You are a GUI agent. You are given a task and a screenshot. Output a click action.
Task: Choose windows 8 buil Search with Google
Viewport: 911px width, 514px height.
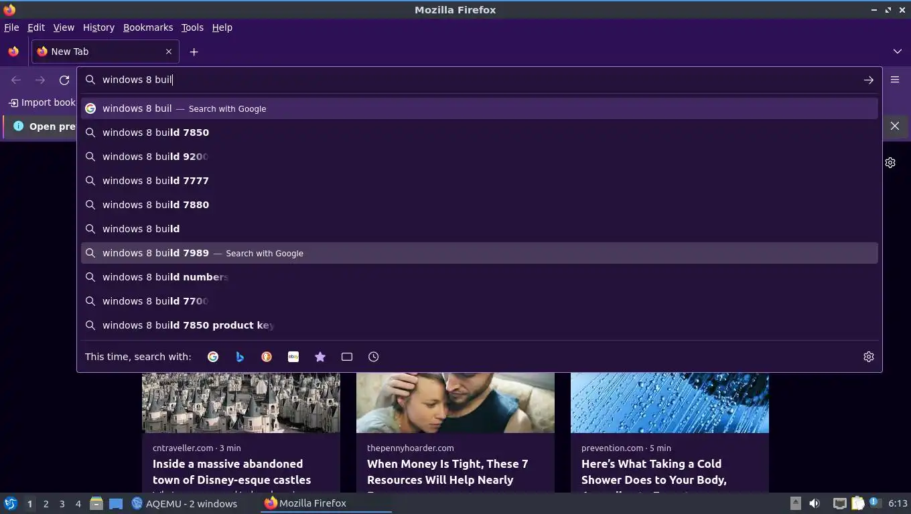click(480, 108)
